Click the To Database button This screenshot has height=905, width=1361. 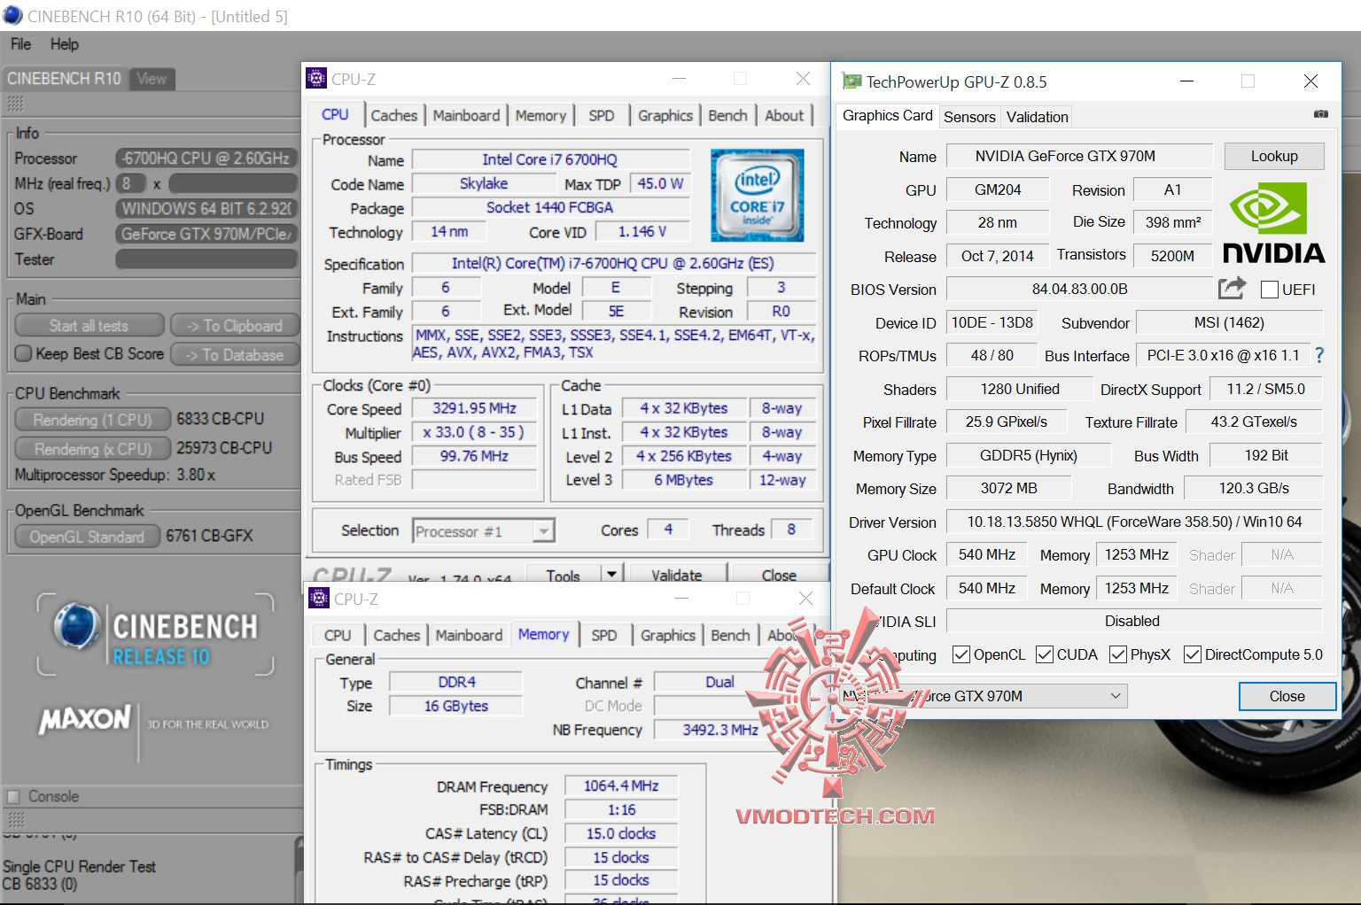pos(235,355)
